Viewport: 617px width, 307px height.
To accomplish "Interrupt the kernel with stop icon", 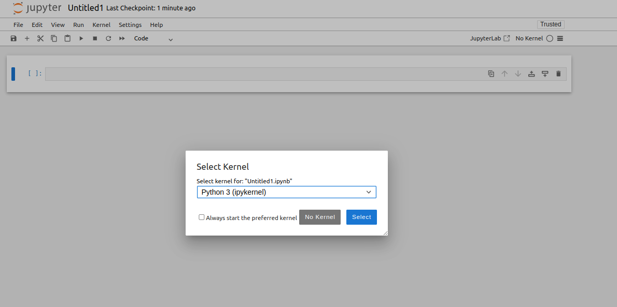I will (95, 38).
